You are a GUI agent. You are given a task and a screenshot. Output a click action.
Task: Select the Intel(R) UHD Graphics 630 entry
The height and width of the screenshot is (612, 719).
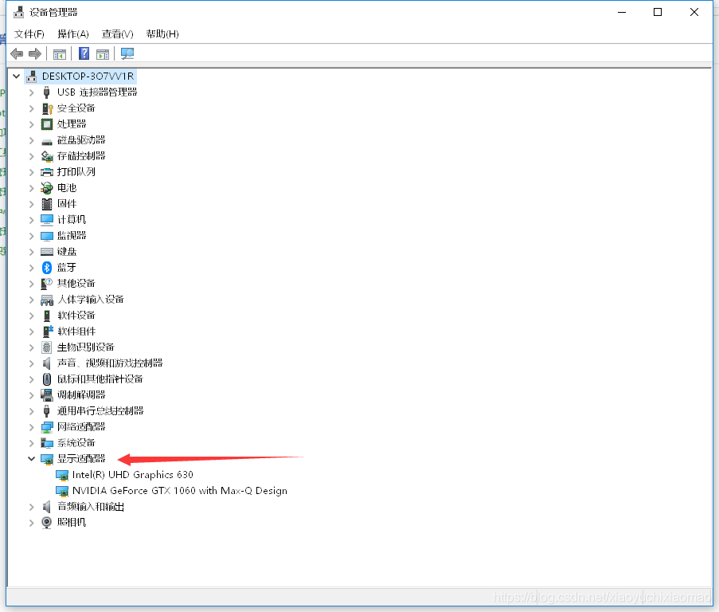(132, 475)
